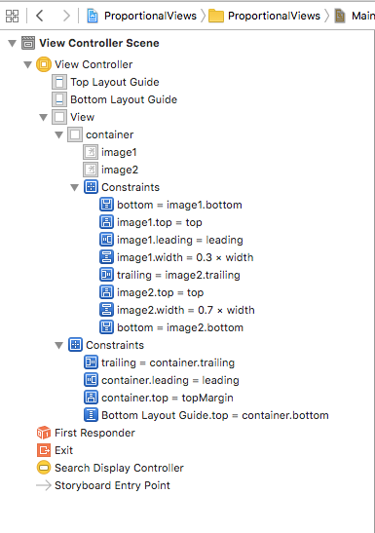Image resolution: width=375 pixels, height=533 pixels.
Task: Open the ProportionalViews folder breadcrumb
Action: 265,16
